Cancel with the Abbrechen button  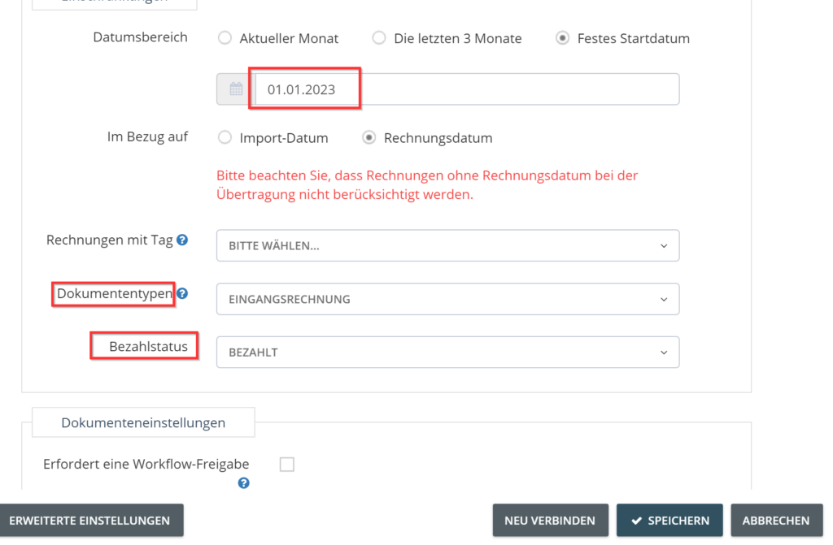point(777,521)
